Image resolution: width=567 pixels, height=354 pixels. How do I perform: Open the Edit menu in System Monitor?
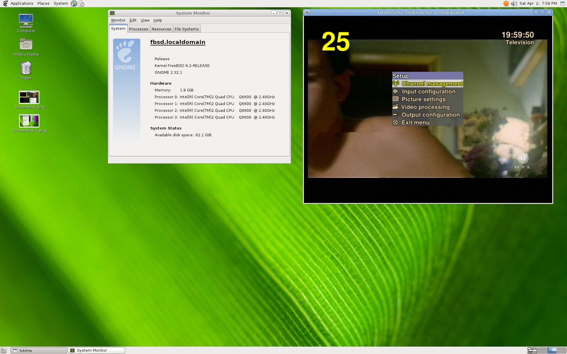133,20
